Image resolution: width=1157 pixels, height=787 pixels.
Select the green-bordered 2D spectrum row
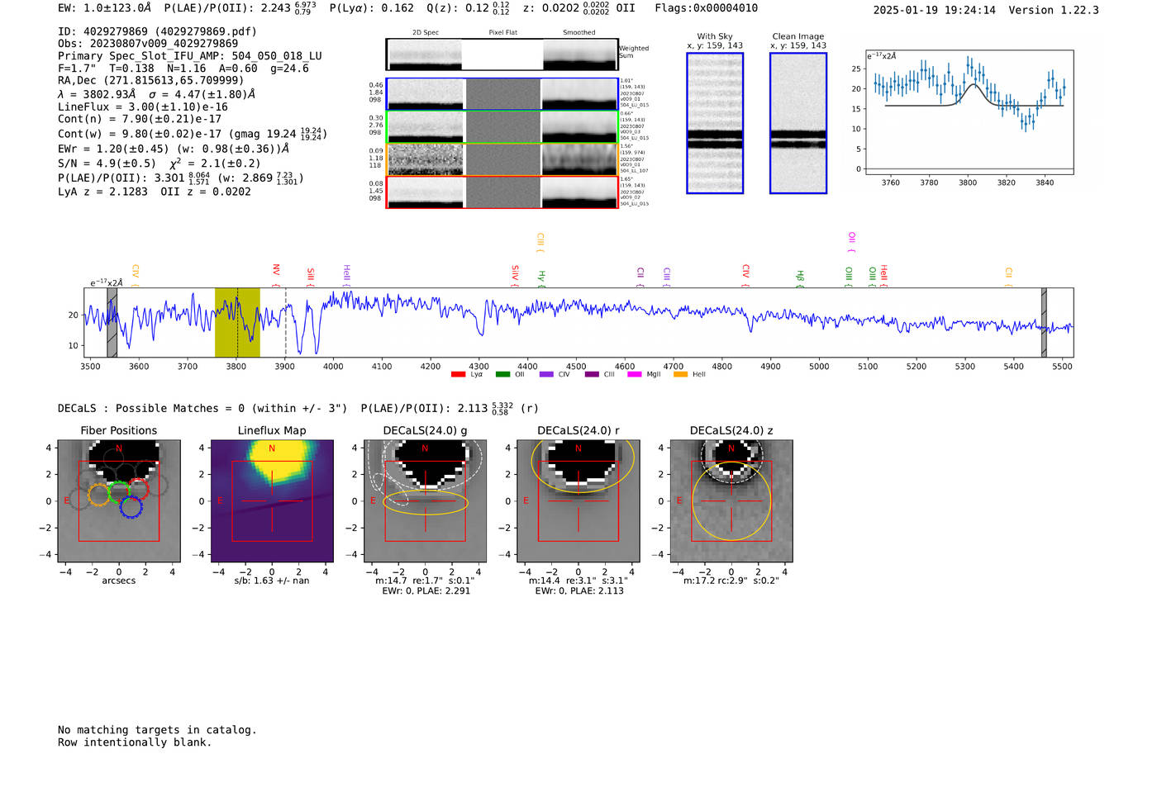[502, 127]
